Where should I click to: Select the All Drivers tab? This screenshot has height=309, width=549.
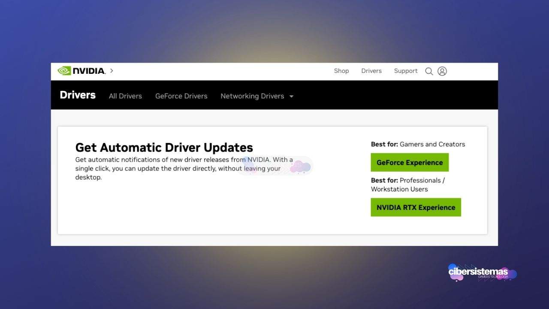pos(125,96)
